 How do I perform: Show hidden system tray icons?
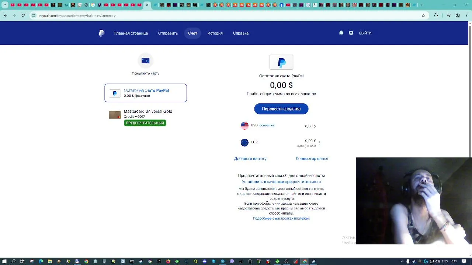[402, 261]
